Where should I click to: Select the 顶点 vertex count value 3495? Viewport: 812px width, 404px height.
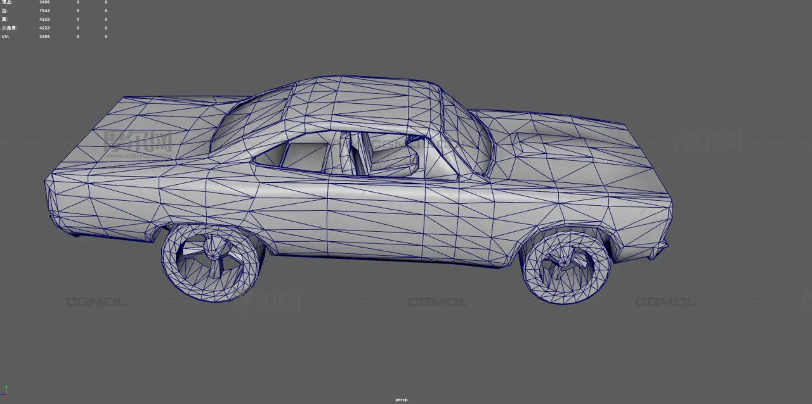[x=44, y=3]
